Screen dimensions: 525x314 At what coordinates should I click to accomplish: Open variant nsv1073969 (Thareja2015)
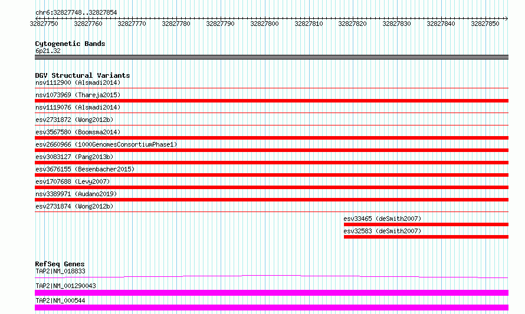click(x=78, y=95)
